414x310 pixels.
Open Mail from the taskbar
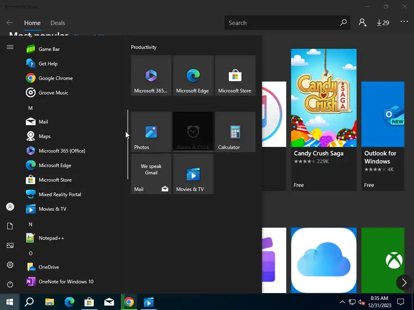(109, 302)
